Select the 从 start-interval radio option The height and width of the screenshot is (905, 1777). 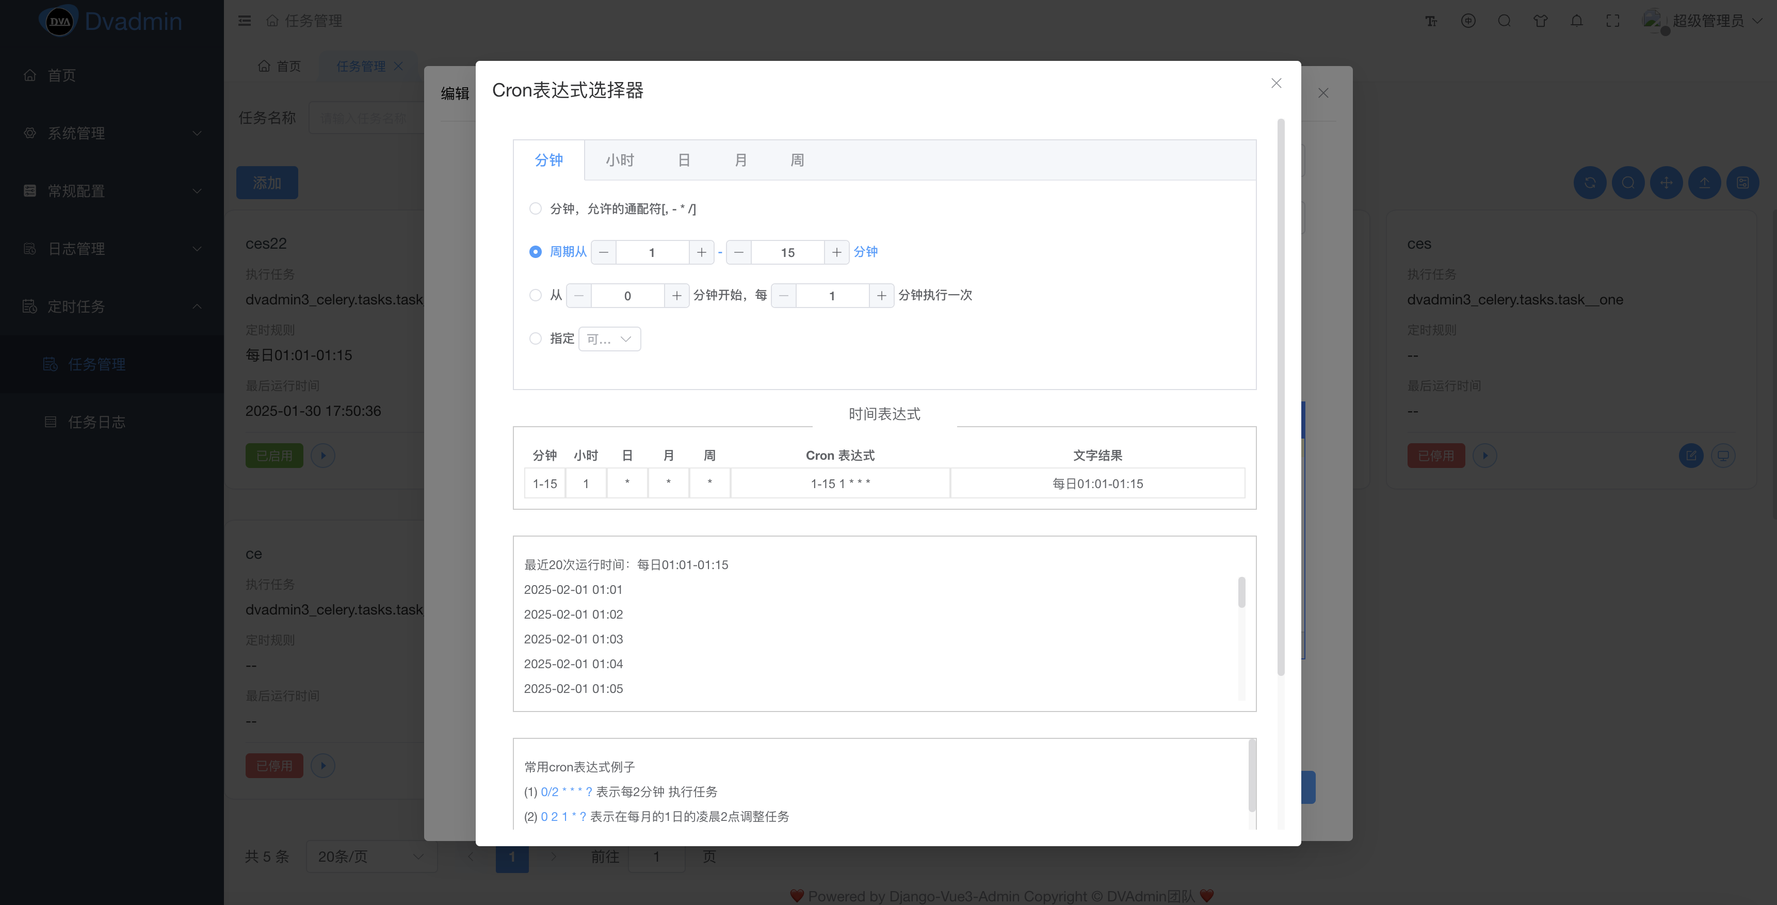(x=535, y=295)
